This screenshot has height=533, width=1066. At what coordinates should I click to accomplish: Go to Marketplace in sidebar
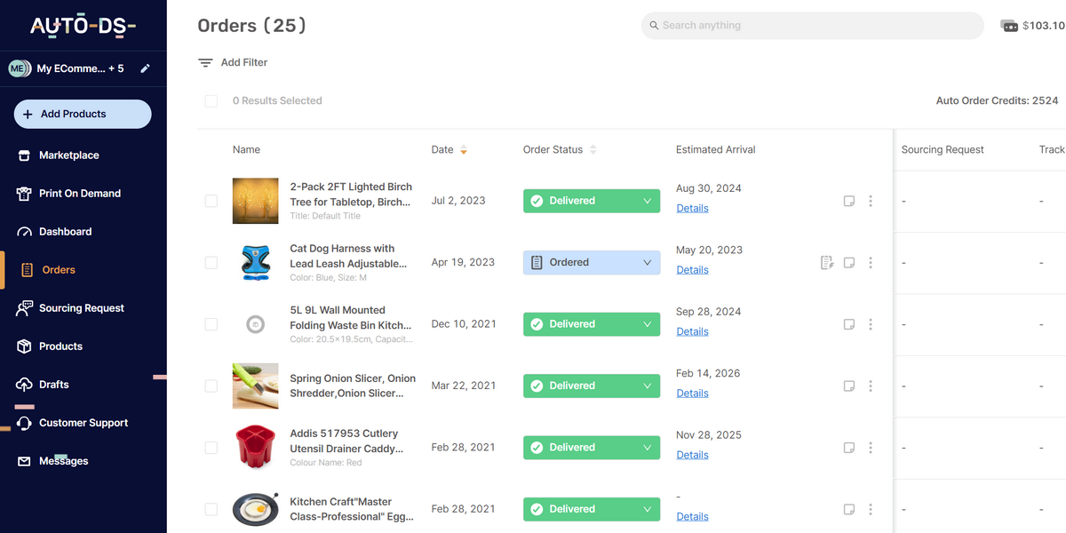click(x=68, y=155)
